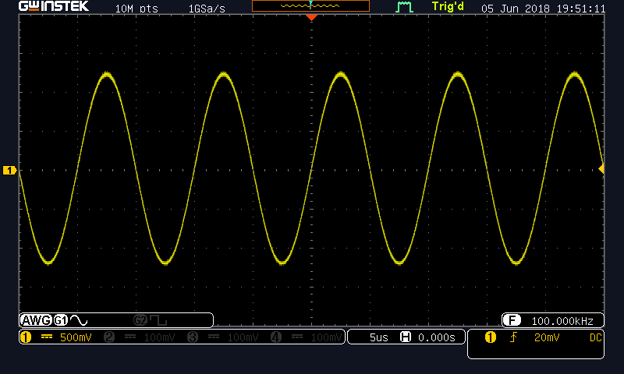Click the waveform memory overview bar
Screen dimensions: 624x374
310,5
